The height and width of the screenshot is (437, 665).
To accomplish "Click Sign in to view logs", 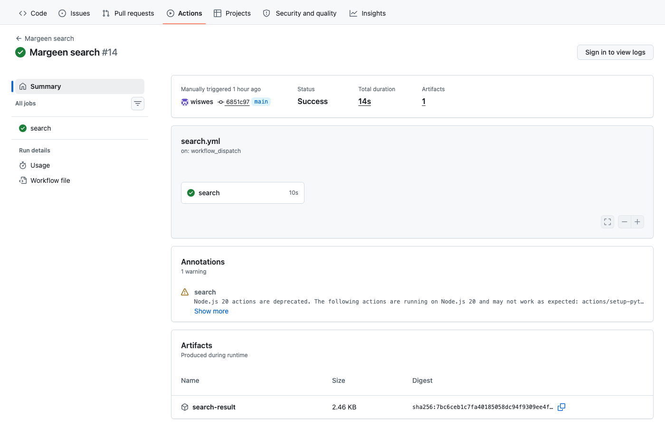I will click(x=615, y=52).
